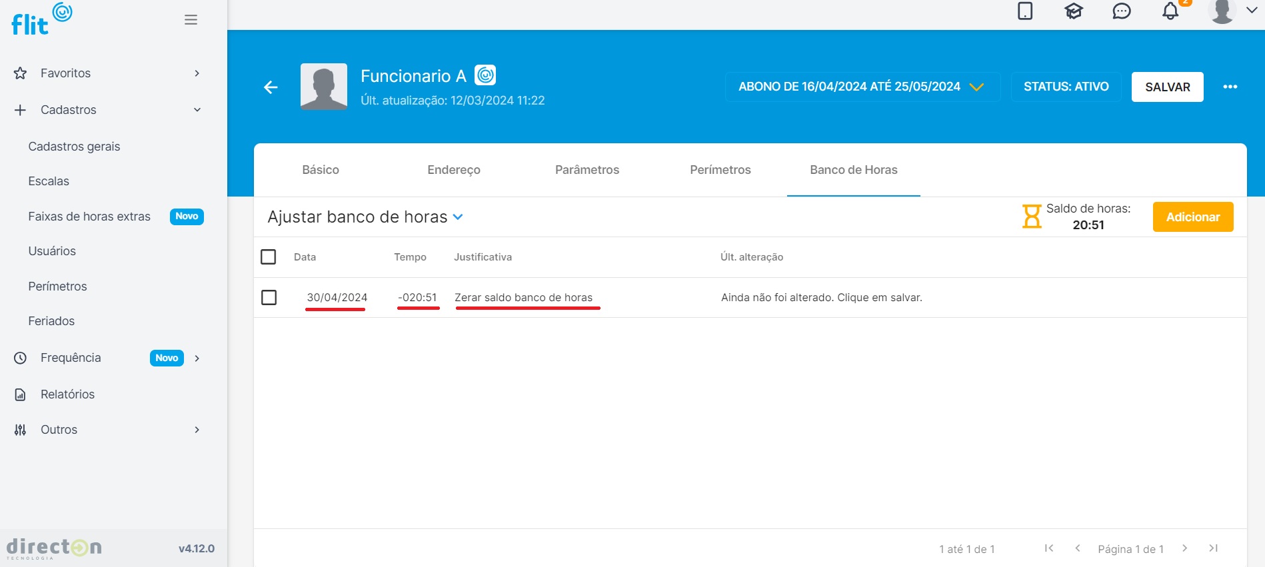Click Ainda não foi alterado message
This screenshot has width=1265, height=567.
coord(822,298)
